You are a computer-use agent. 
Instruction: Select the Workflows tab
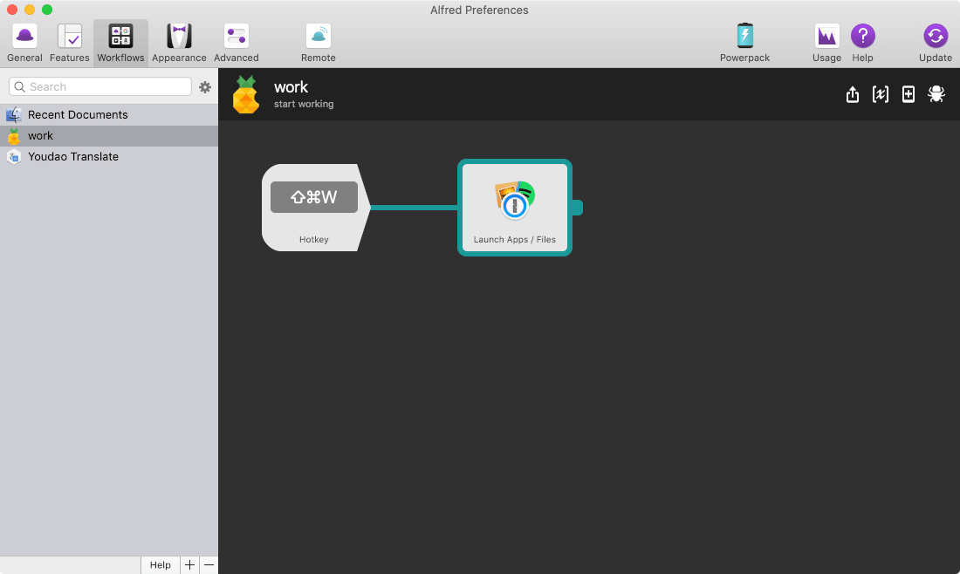click(120, 43)
